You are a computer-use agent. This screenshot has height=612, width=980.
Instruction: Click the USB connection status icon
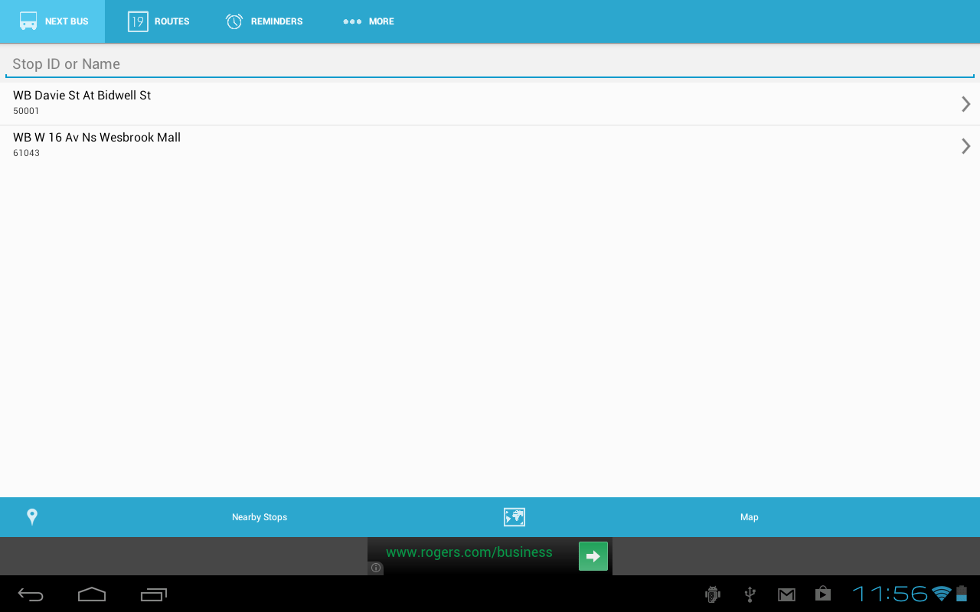(x=750, y=594)
